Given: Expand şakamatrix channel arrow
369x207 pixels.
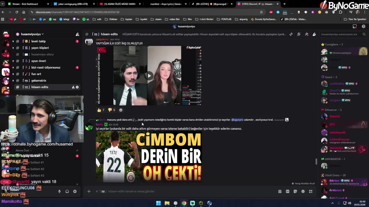Looking at the screenshot, I should click(13, 81).
